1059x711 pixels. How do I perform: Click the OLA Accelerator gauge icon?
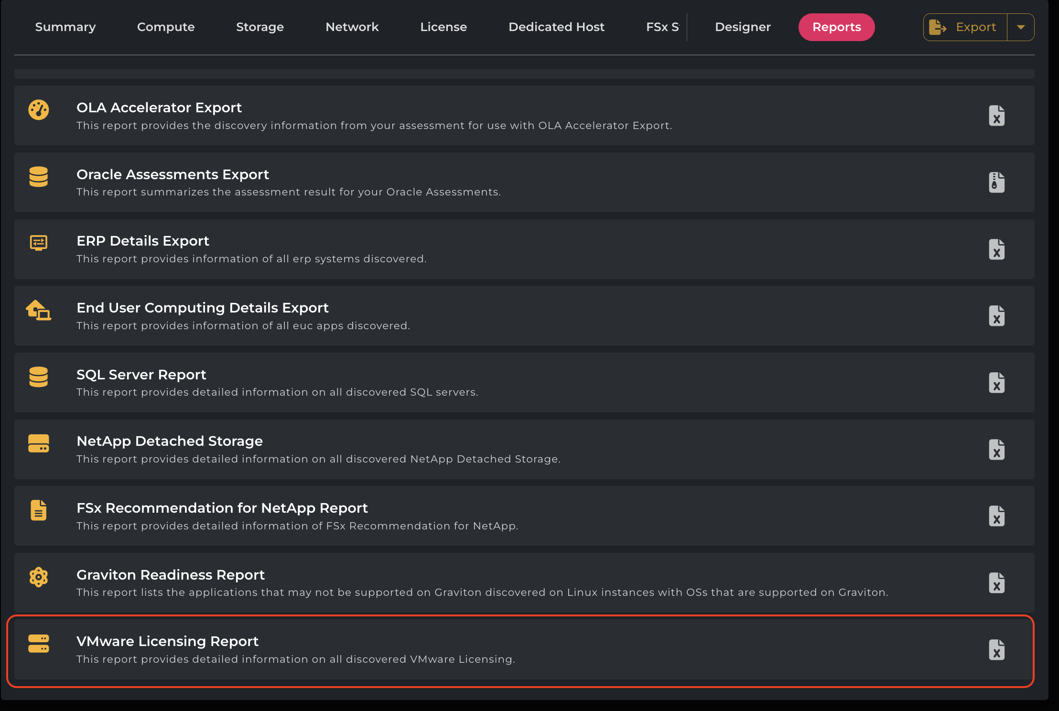39,110
